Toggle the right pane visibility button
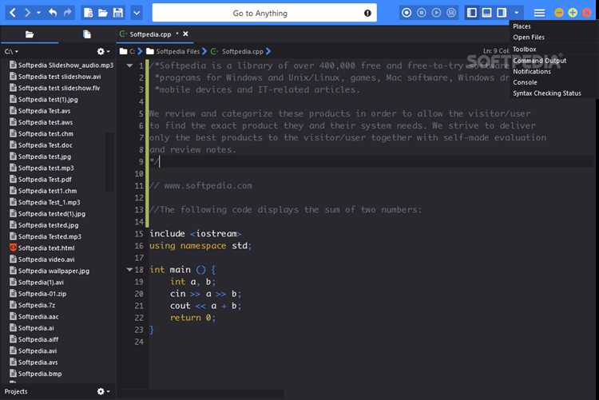Viewport: 599px width, 400px height. pyautogui.click(x=502, y=13)
